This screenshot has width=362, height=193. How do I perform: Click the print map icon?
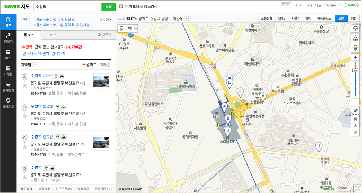point(355,119)
